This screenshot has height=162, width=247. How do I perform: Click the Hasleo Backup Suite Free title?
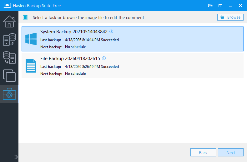pyautogui.click(x=37, y=6)
